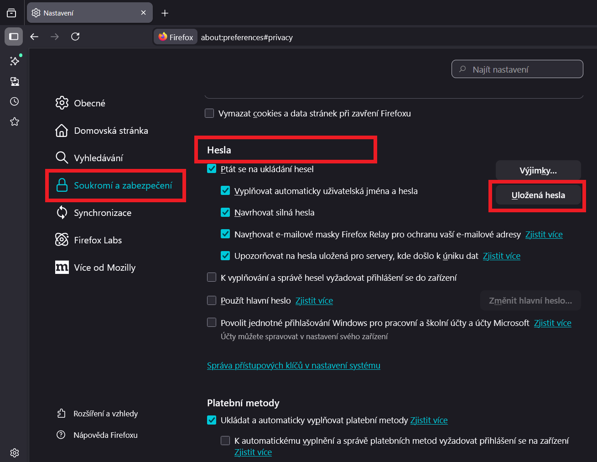
Task: Toggle the sidebar panel icon
Action: (14, 37)
